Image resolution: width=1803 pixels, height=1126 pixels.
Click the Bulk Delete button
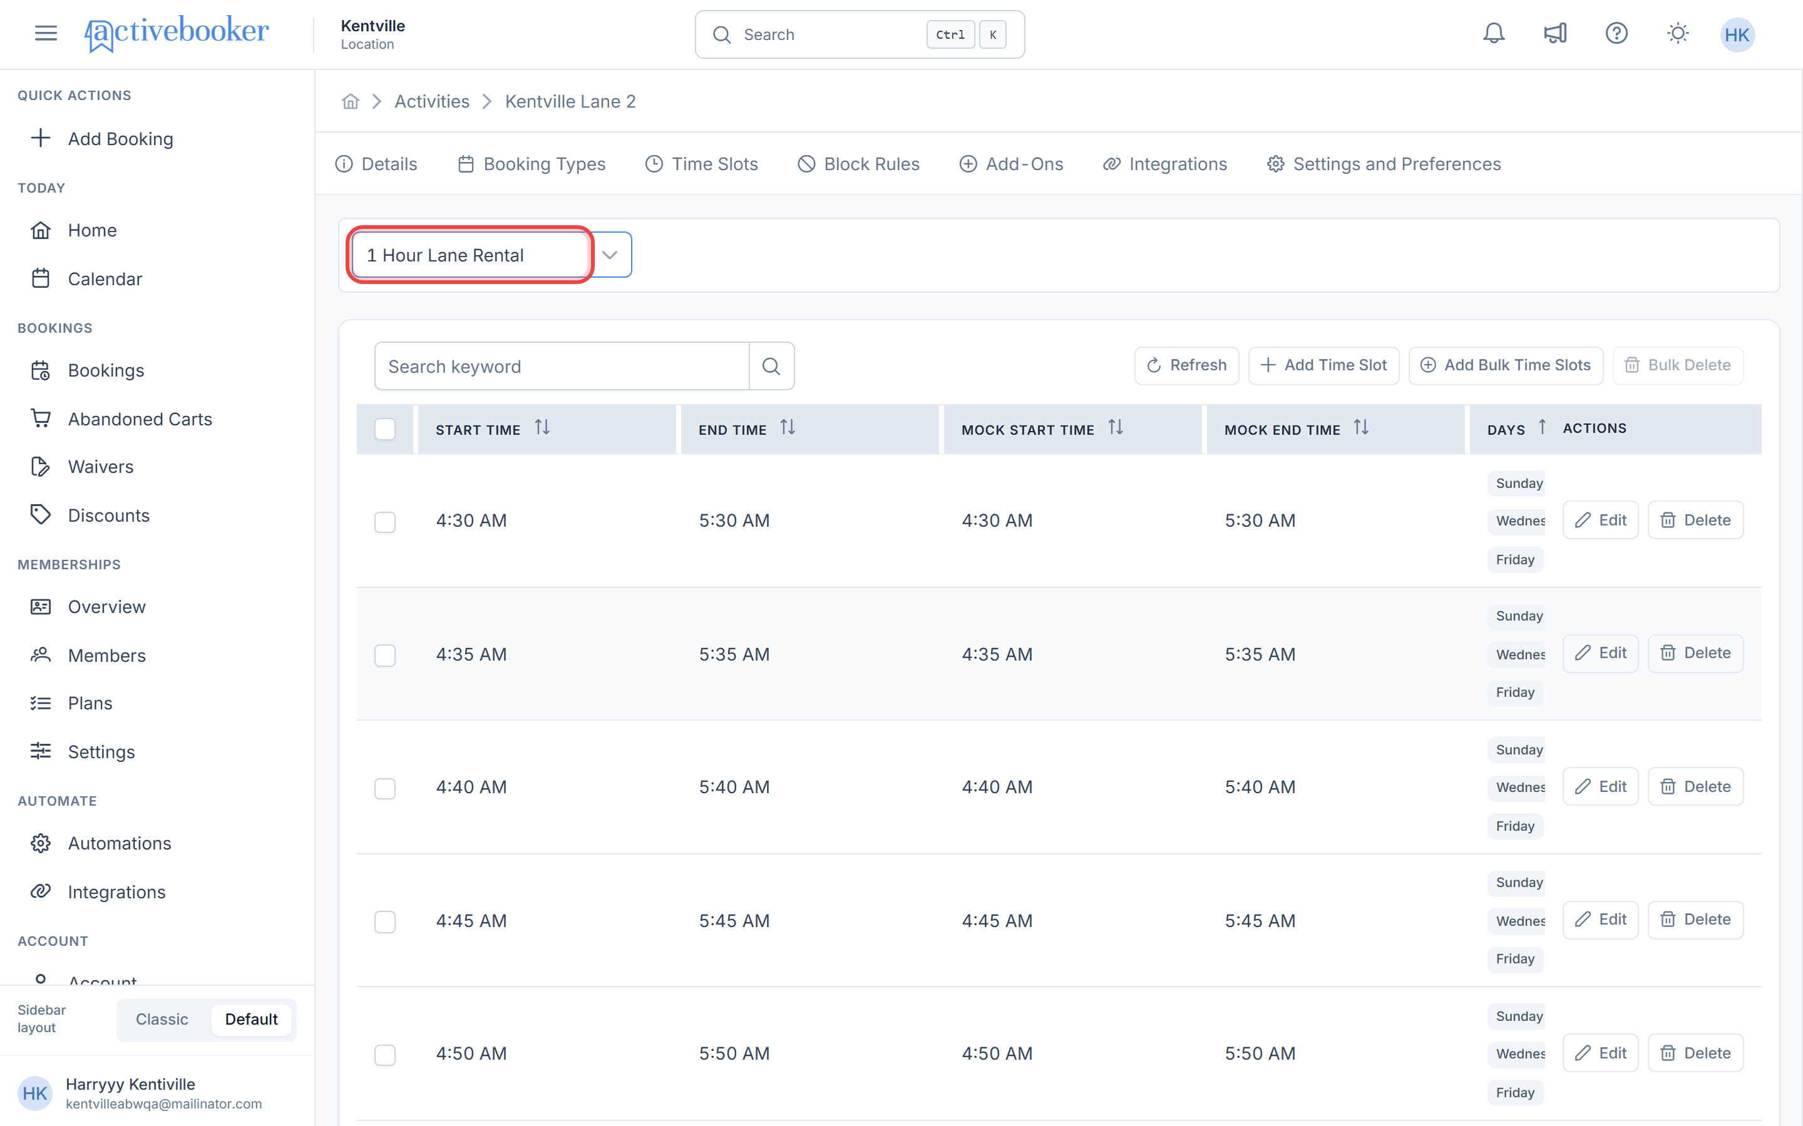[1678, 365]
